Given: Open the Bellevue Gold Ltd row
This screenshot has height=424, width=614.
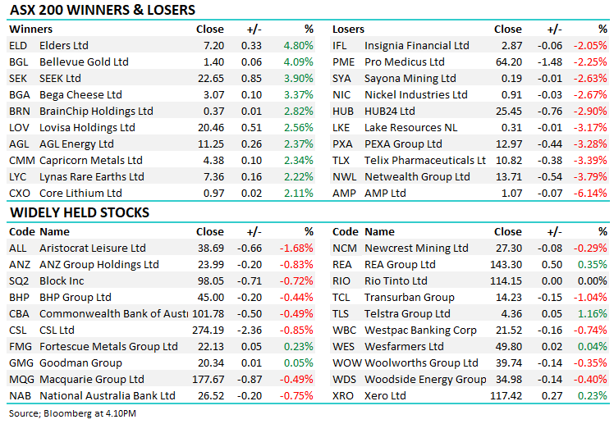Looking at the screenshot, I should tap(85, 62).
